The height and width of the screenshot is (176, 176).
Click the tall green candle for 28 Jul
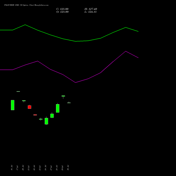coord(58,108)
